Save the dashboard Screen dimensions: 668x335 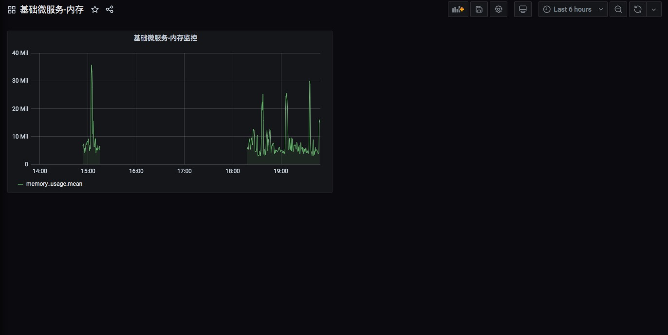479,9
